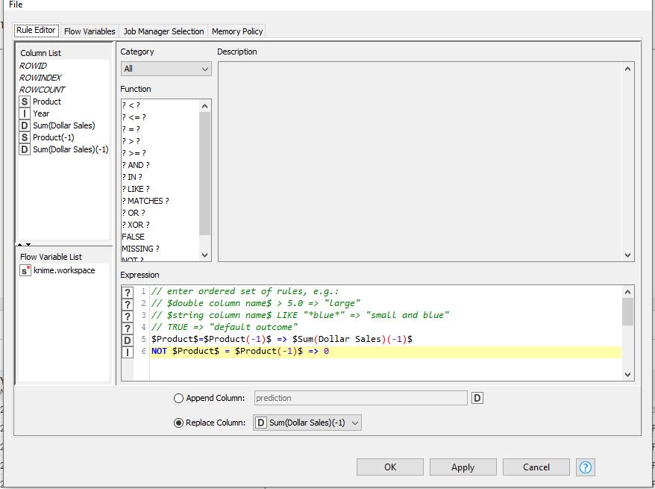Select Product(-1) in Column List

tap(54, 137)
